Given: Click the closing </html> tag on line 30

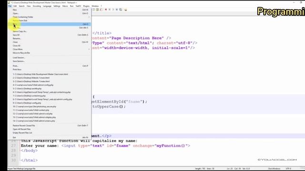Looking at the screenshot, I should click(30, 161).
